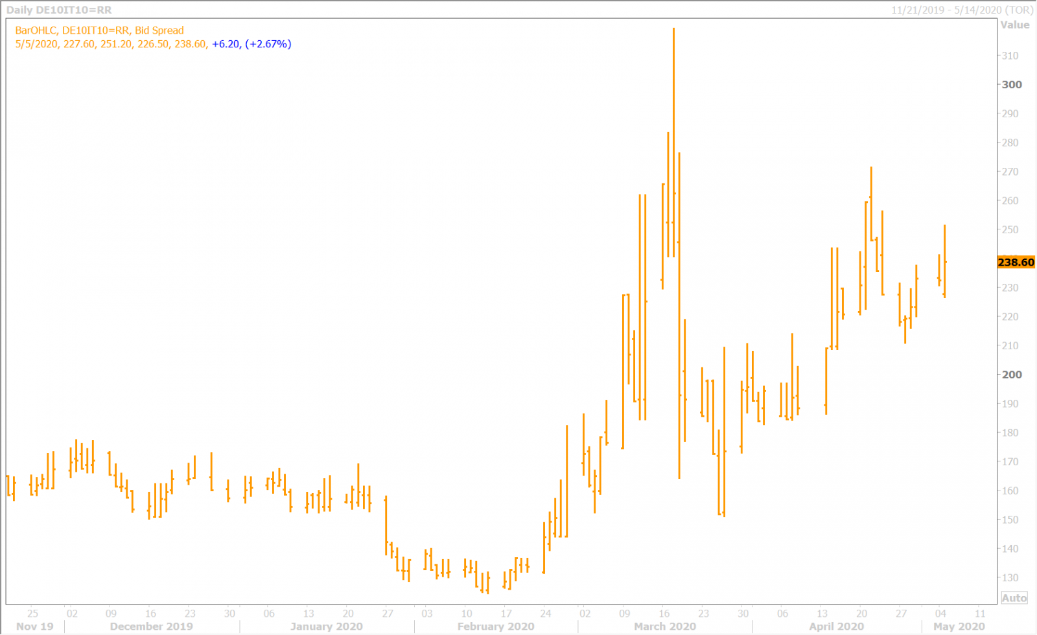1037x635 pixels.
Task: Click the tallest March bar peaking near 320
Action: (673, 143)
